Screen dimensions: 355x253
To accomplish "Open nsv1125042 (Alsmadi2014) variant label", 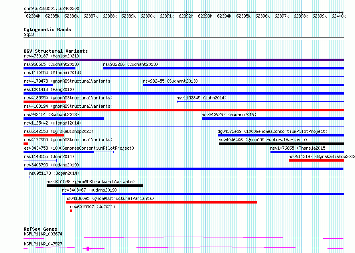I will click(x=53, y=123).
